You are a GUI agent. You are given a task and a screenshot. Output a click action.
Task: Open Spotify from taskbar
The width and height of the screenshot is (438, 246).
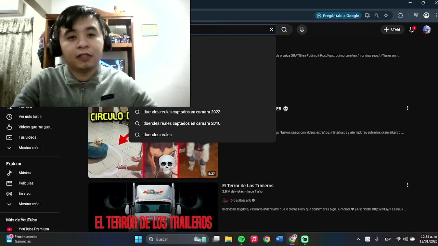coord(241,239)
